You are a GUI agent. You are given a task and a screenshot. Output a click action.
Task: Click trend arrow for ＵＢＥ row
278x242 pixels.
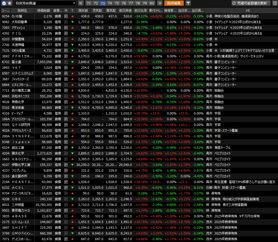(x=72, y=199)
